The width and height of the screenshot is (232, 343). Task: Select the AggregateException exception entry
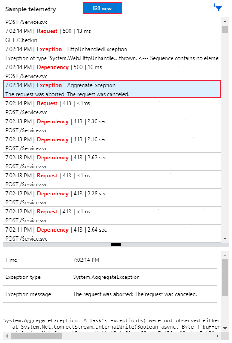click(112, 89)
